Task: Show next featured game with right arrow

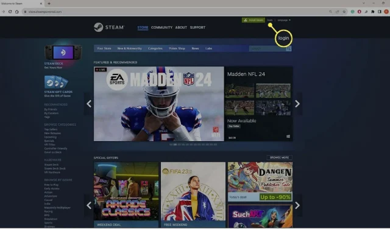Action: [x=297, y=104]
